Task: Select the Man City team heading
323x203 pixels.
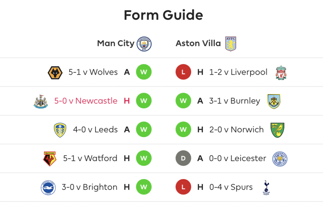Action: click(x=116, y=43)
